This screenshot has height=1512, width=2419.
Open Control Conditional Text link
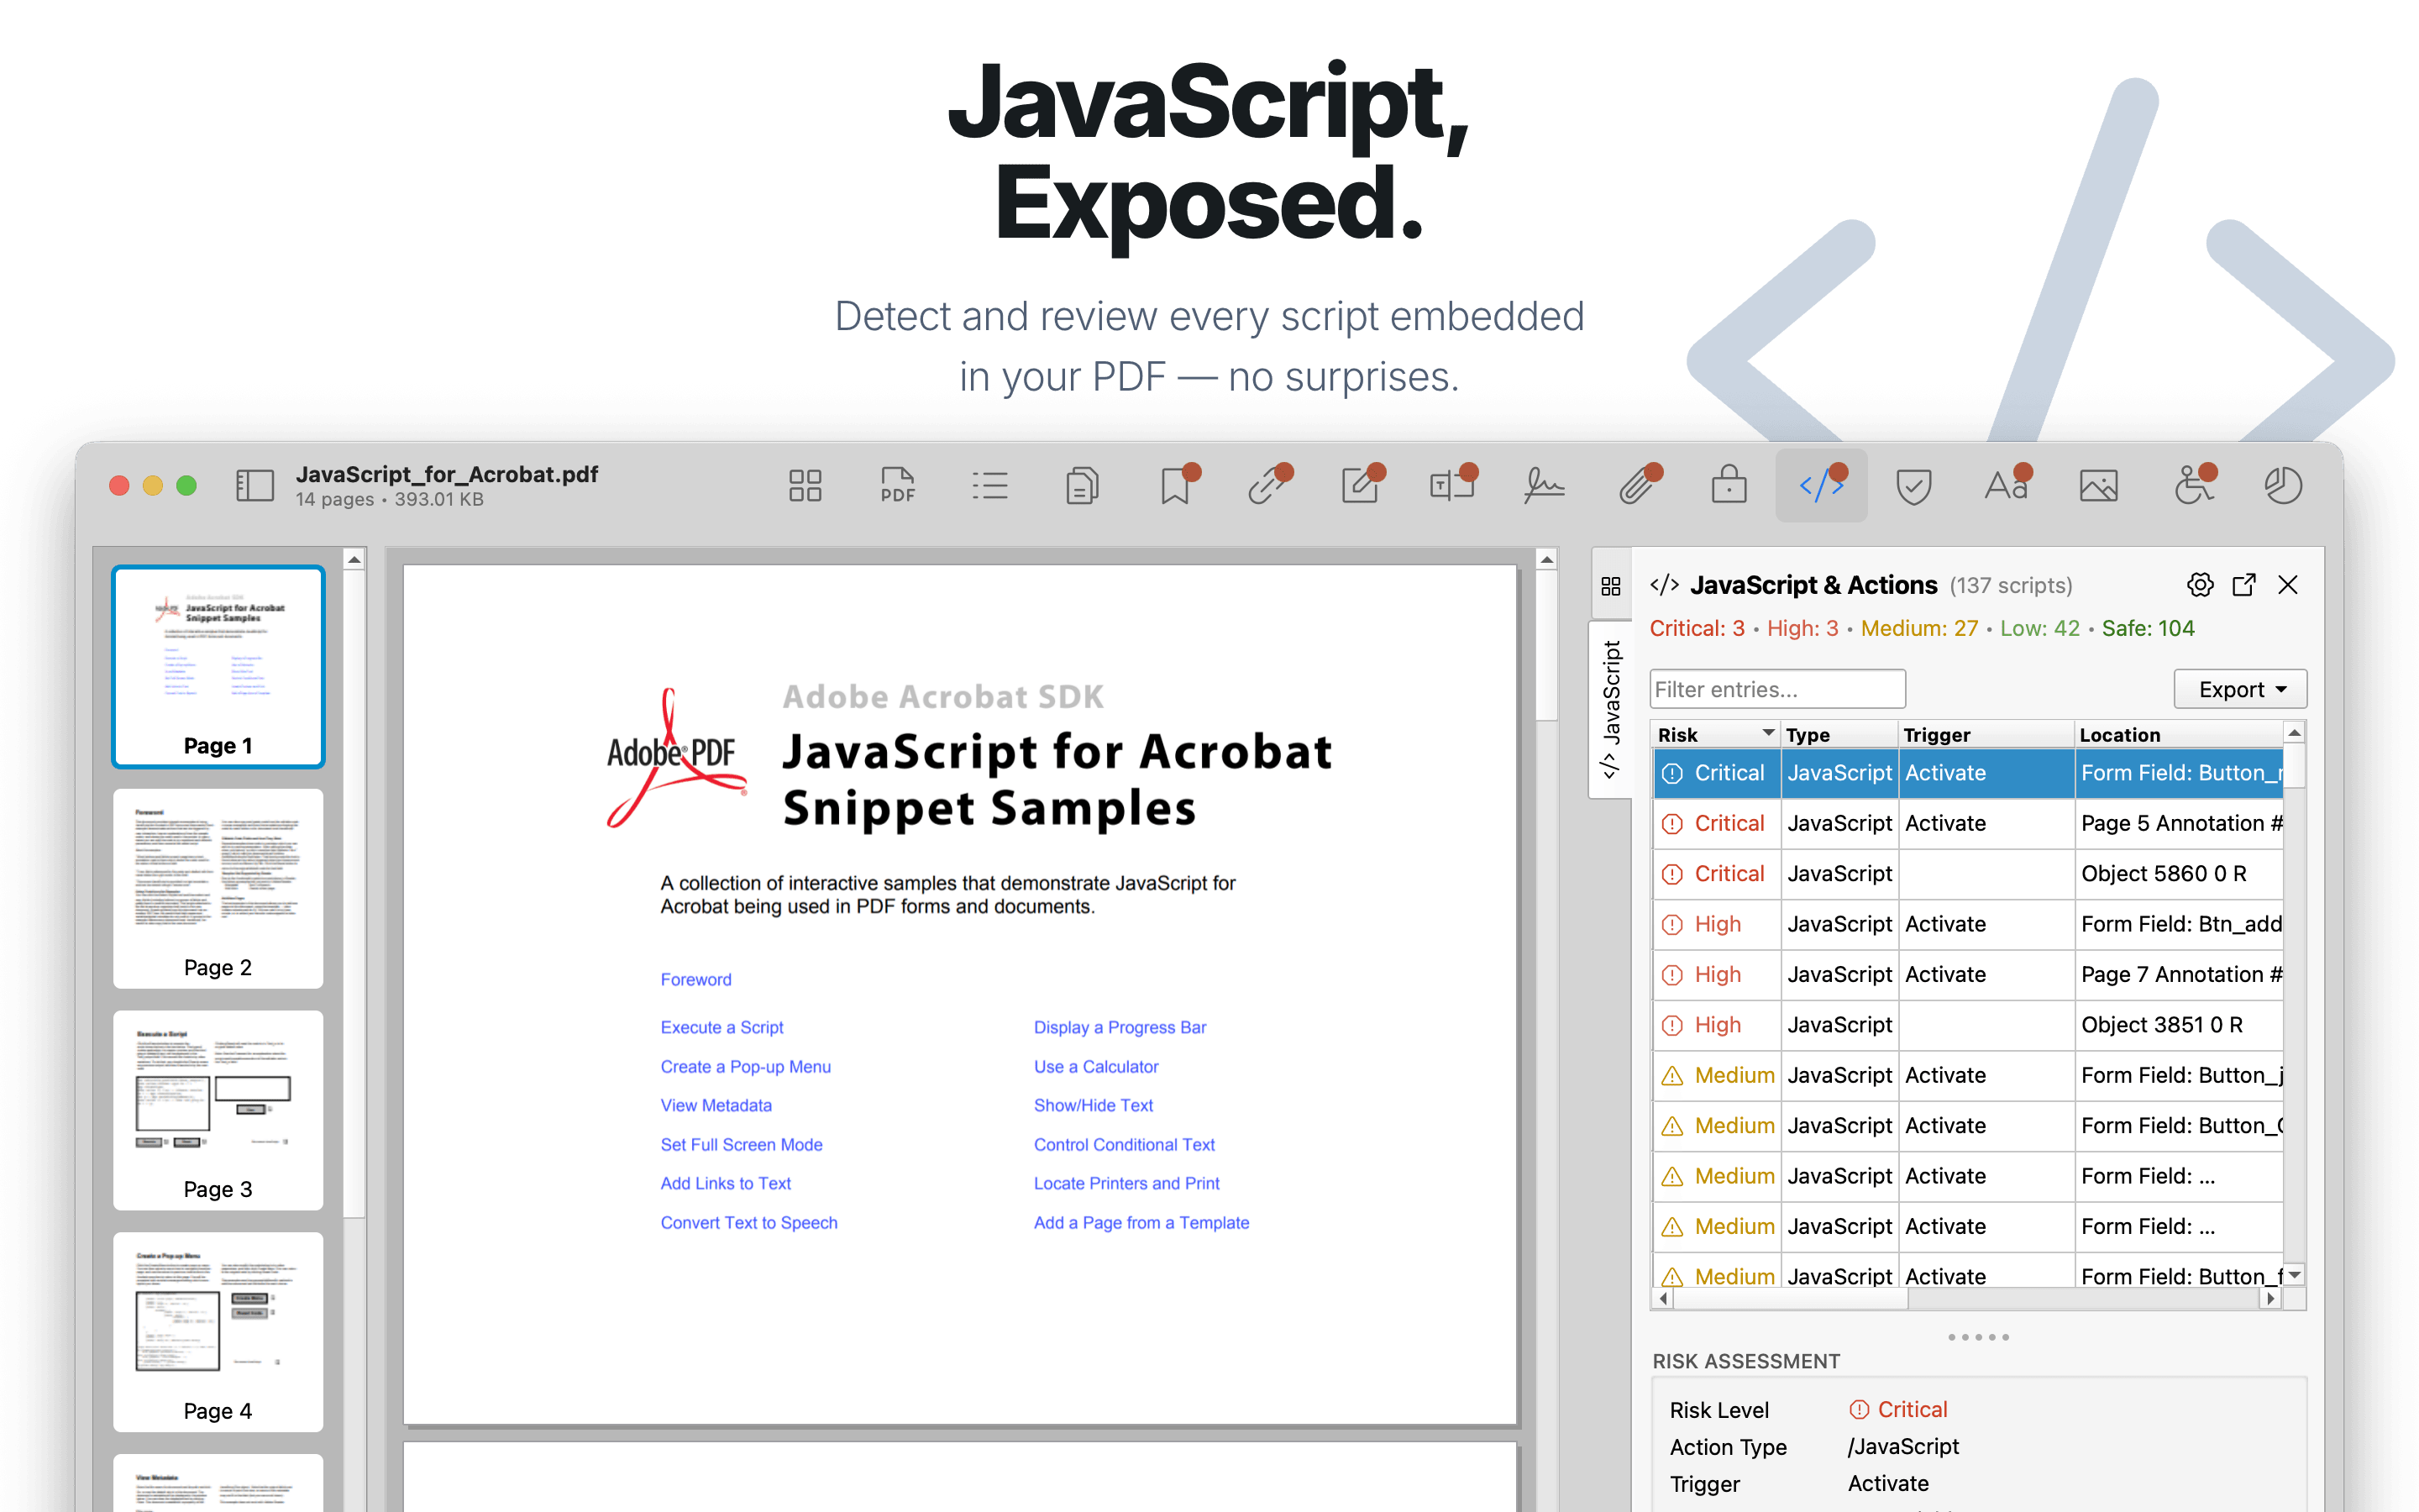pos(1125,1144)
